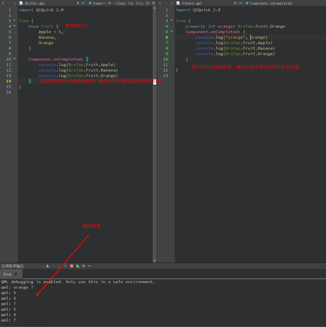Click the 应用程序输出 pane title
This screenshot has height=327, width=326.
[x=12, y=266]
